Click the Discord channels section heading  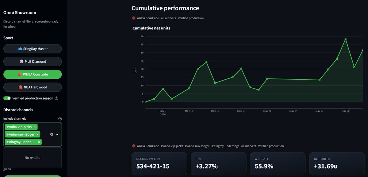[18, 110]
